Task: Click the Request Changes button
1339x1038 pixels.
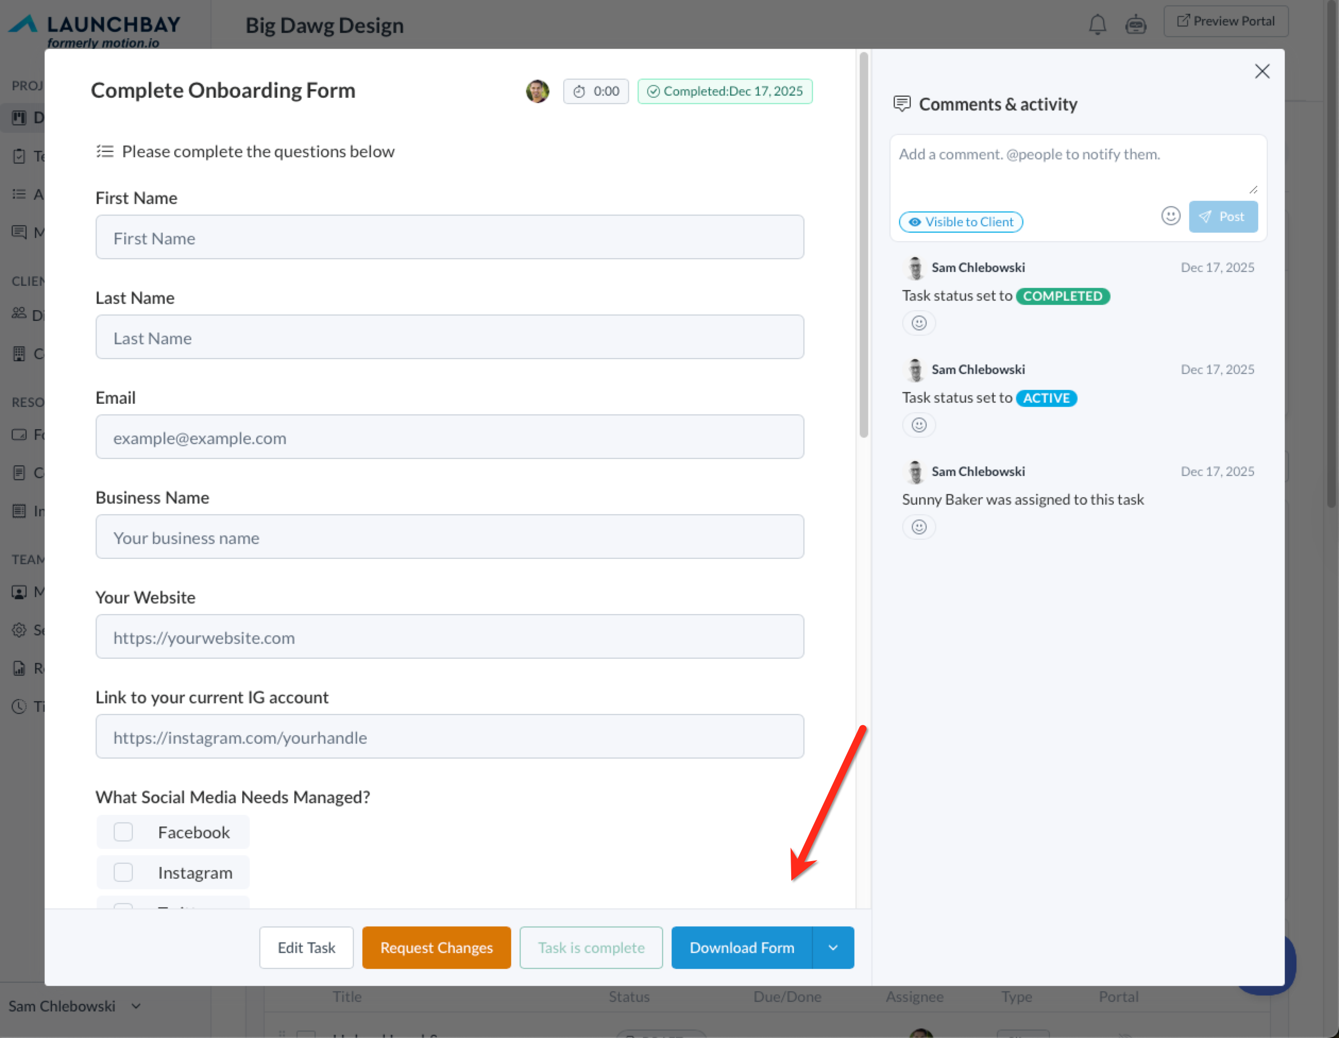Action: coord(436,947)
